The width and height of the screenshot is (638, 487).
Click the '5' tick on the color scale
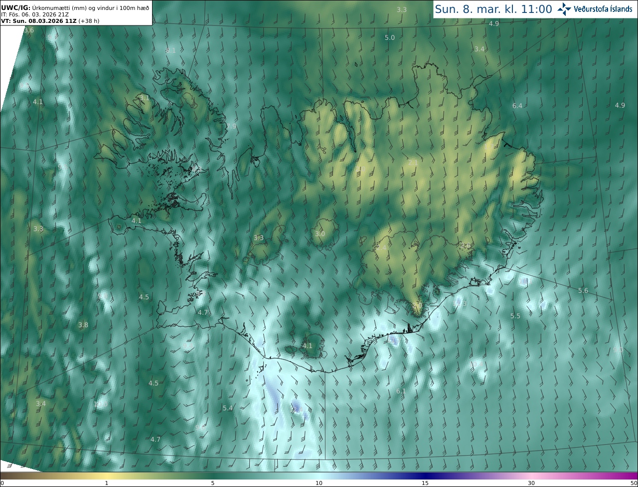213,483
